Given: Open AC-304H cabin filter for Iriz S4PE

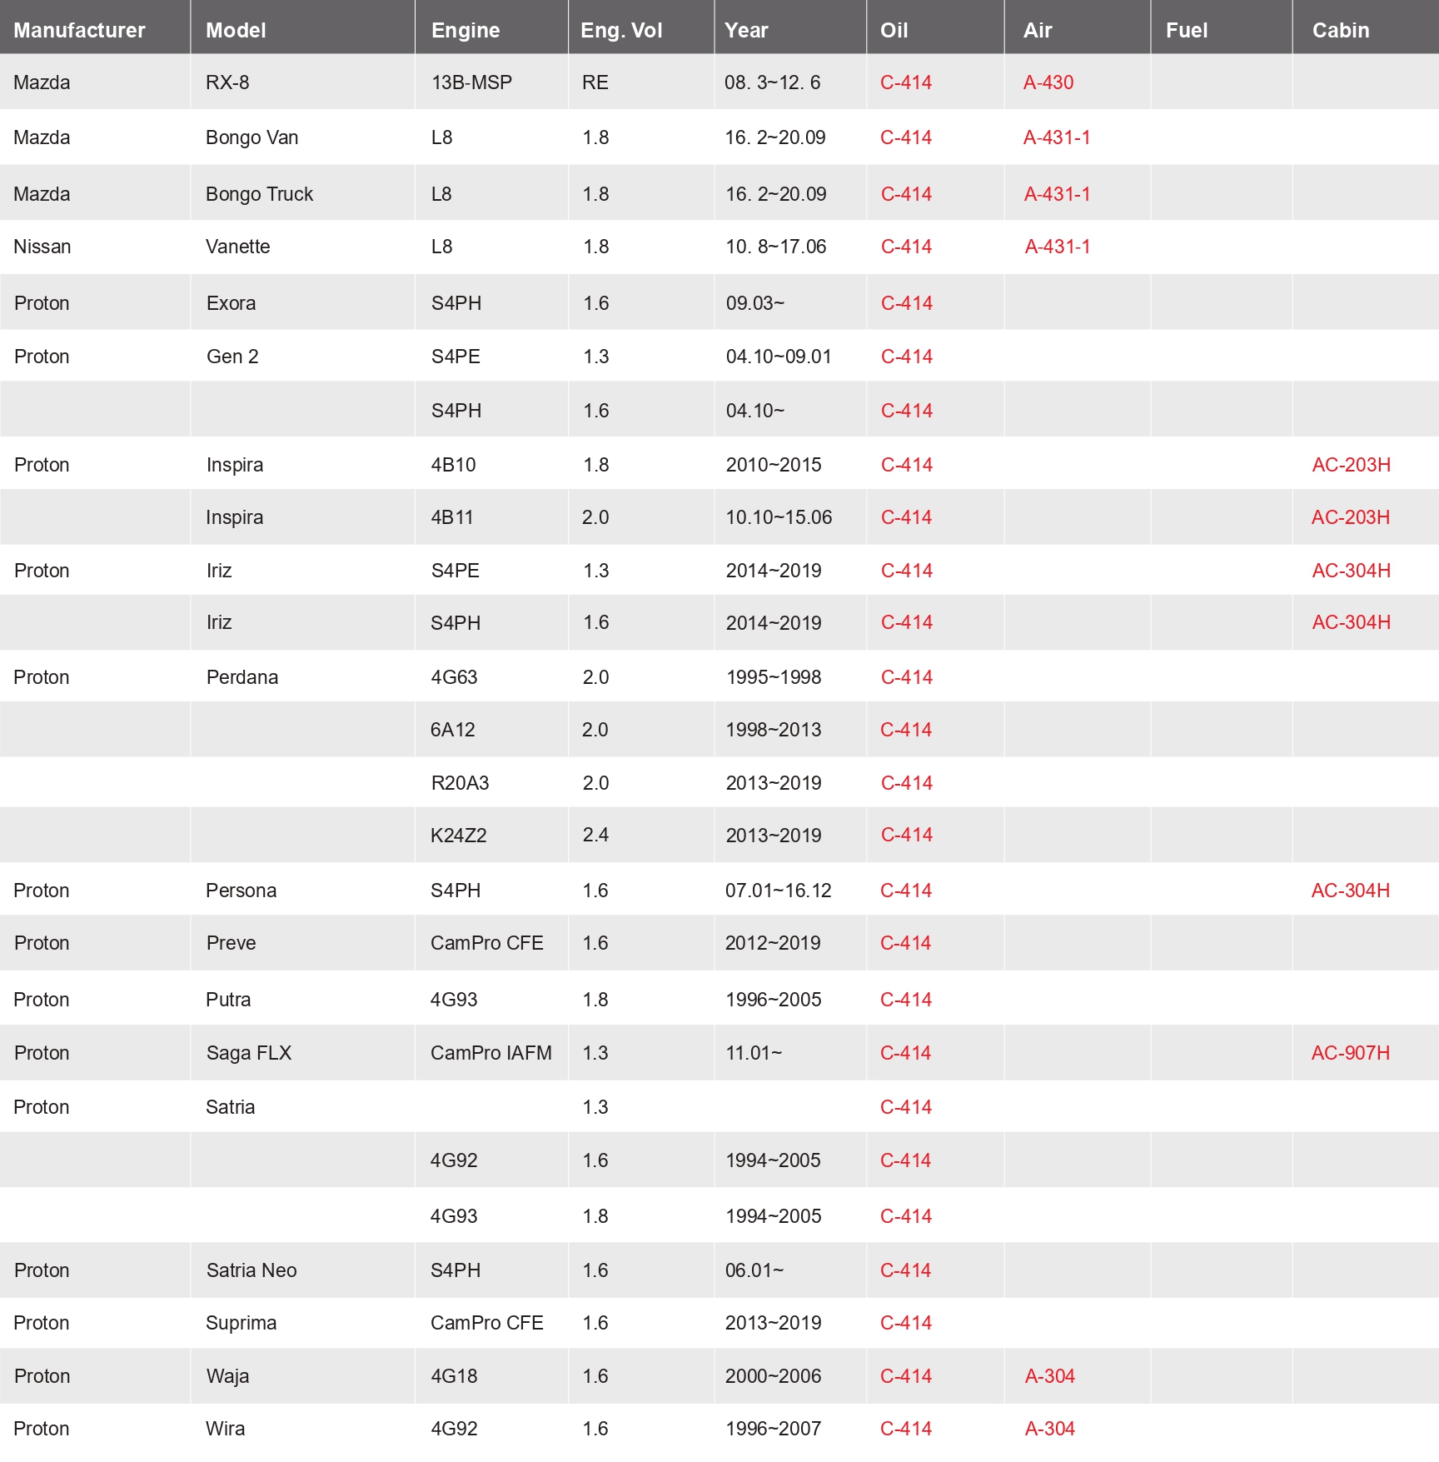Looking at the screenshot, I should click(x=1352, y=571).
